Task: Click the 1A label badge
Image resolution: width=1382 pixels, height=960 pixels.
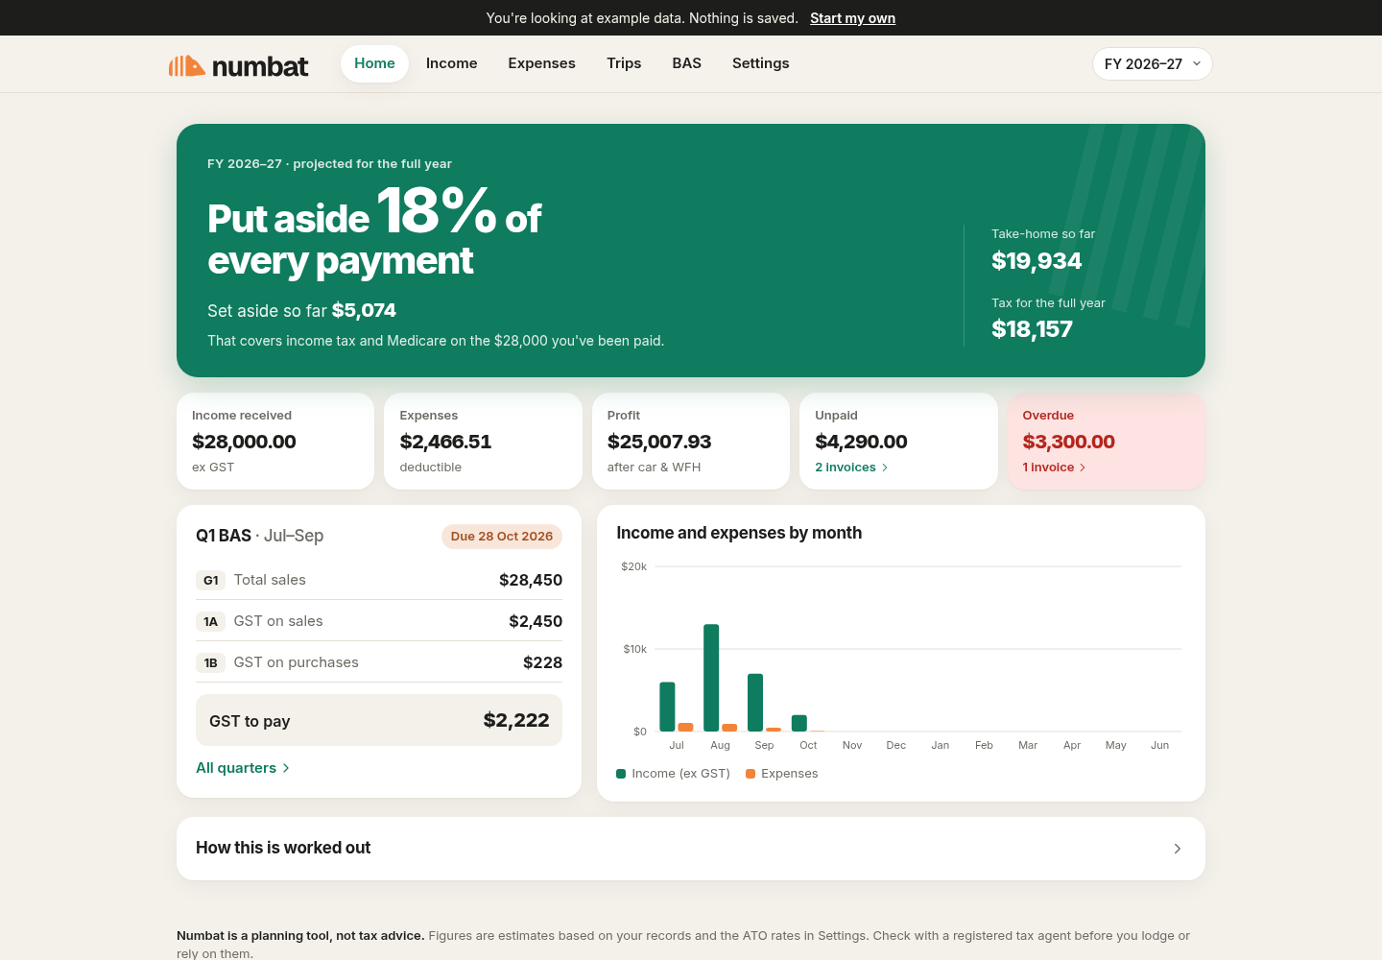Action: coord(211,621)
